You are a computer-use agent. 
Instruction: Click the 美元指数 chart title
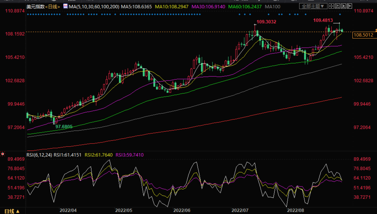(36, 7)
